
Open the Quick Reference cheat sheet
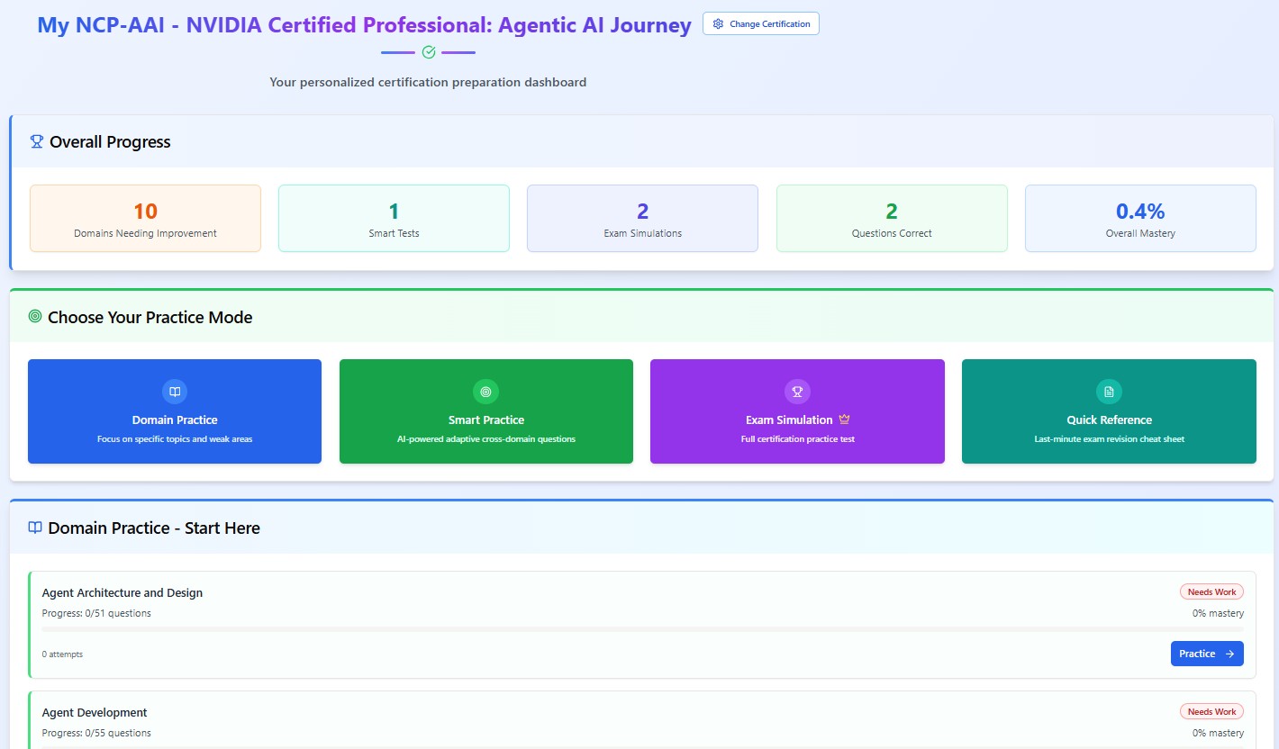click(1109, 411)
